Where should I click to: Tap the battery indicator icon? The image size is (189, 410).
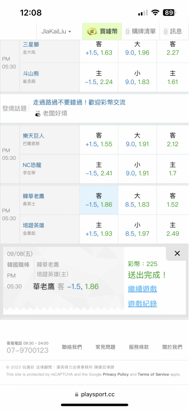[x=169, y=13]
